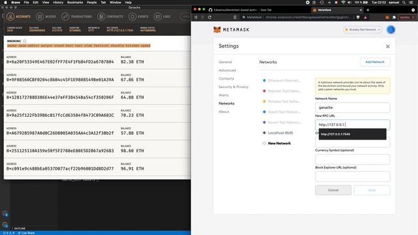Close the MetaMask Settings panel
The height and width of the screenshot is (235, 418).
pos(387,46)
